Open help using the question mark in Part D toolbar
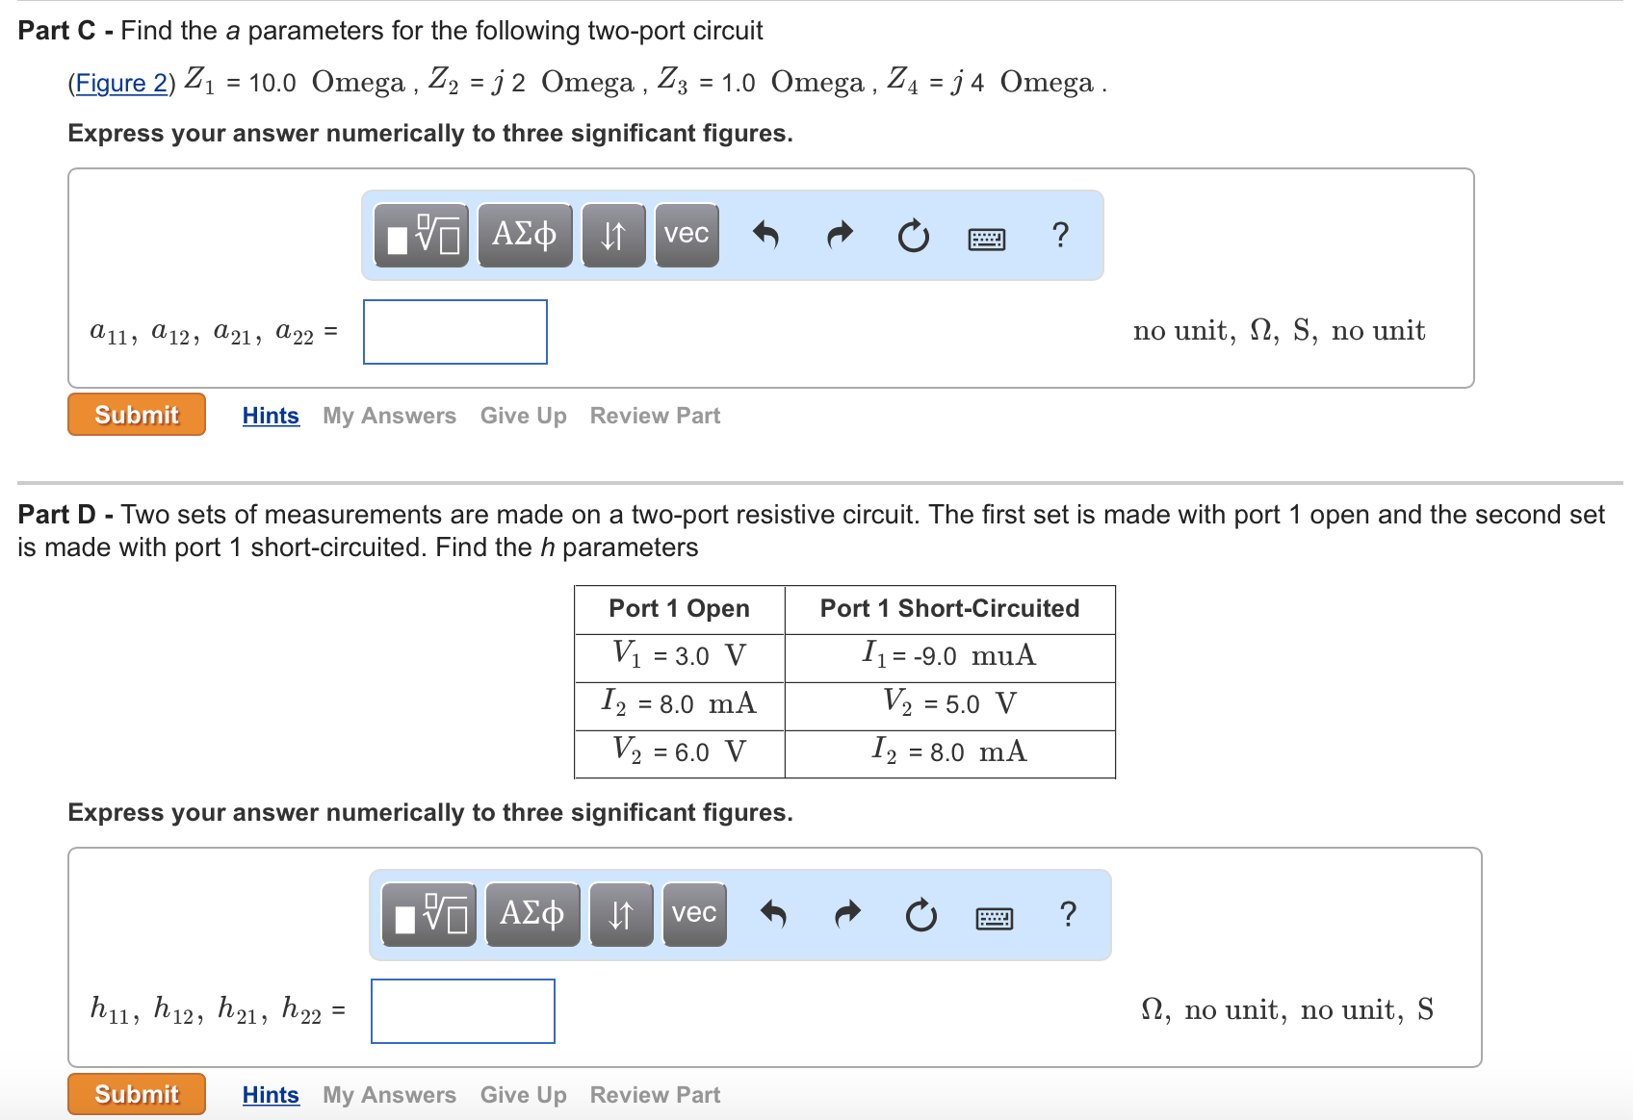This screenshot has width=1633, height=1120. [1067, 915]
